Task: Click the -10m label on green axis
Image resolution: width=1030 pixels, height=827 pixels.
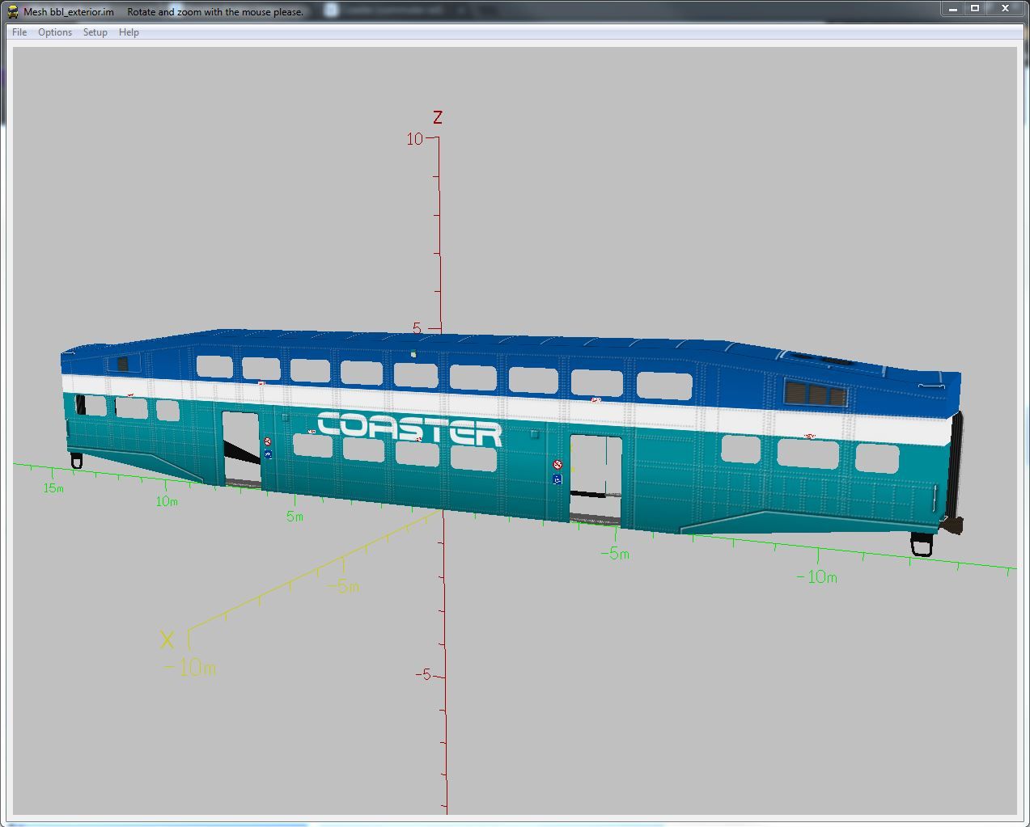Action: pyautogui.click(x=816, y=577)
